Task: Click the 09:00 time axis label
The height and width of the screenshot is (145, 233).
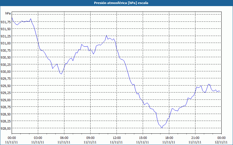Action: [x=90, y=138]
